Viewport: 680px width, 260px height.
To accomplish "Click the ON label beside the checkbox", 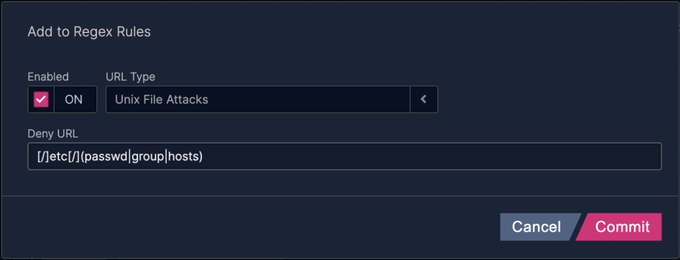I will (x=73, y=99).
